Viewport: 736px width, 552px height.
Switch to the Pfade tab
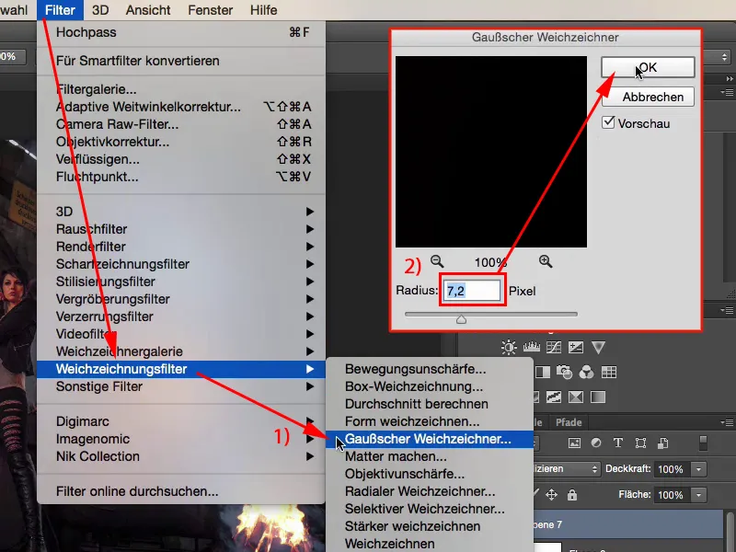pos(569,422)
